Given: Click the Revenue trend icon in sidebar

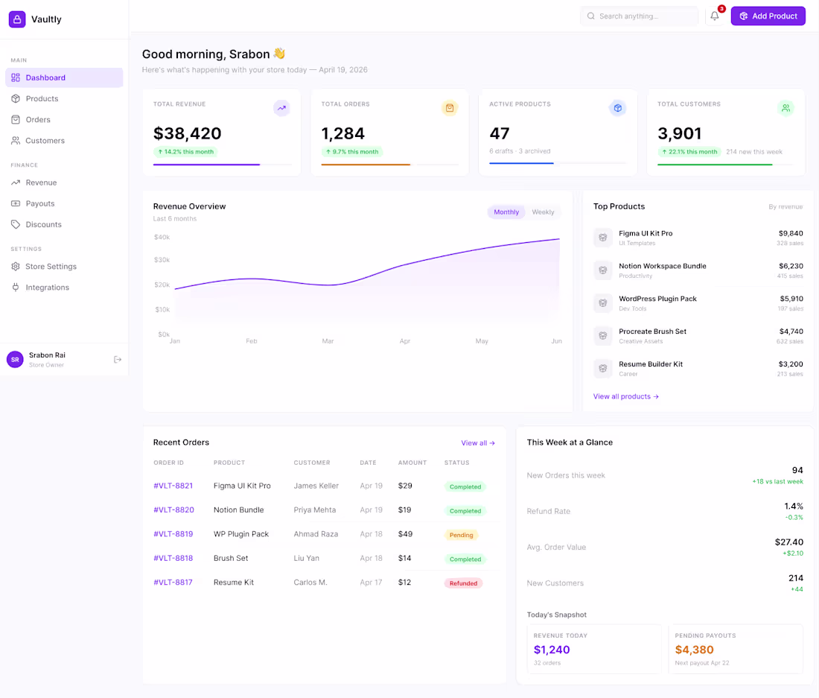Looking at the screenshot, I should 16,183.
